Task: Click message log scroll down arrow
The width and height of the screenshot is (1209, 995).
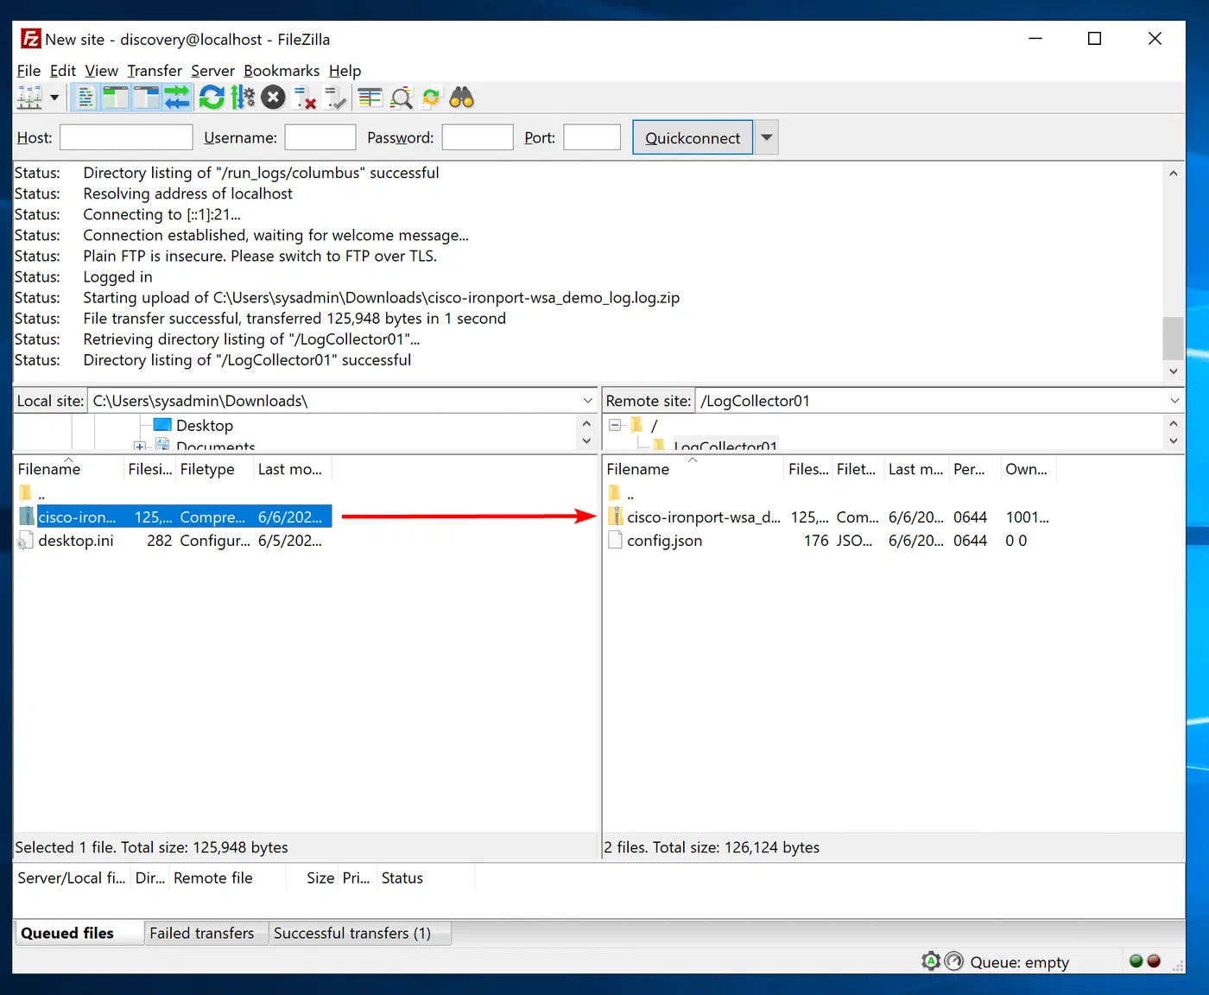Action: click(1173, 371)
